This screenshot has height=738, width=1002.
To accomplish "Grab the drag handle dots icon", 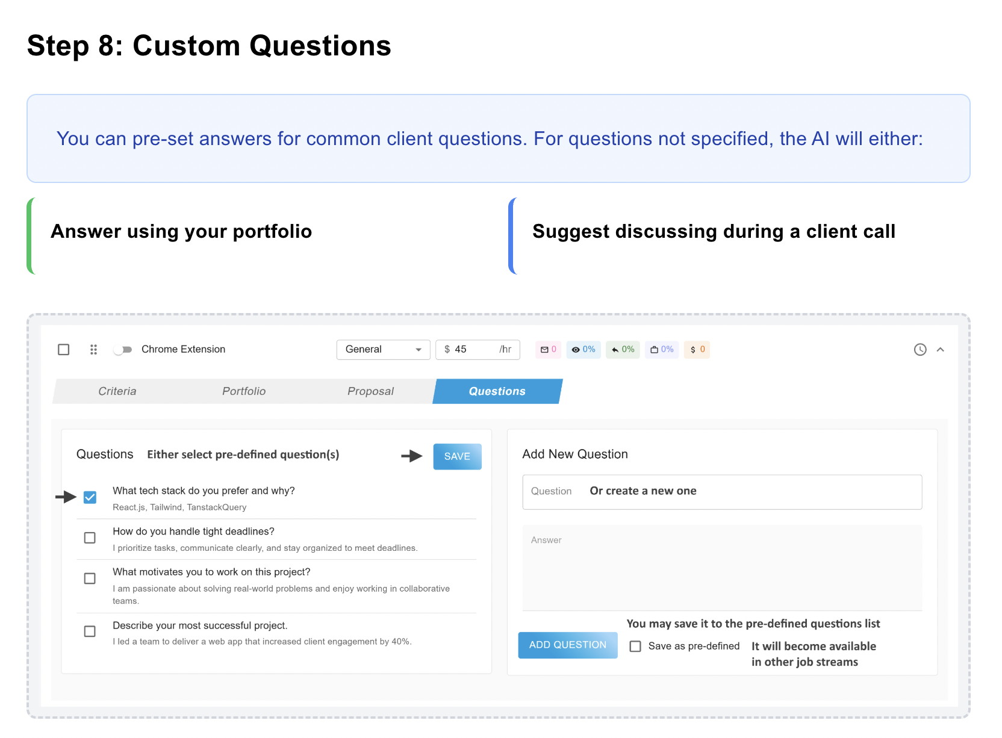I will click(93, 349).
